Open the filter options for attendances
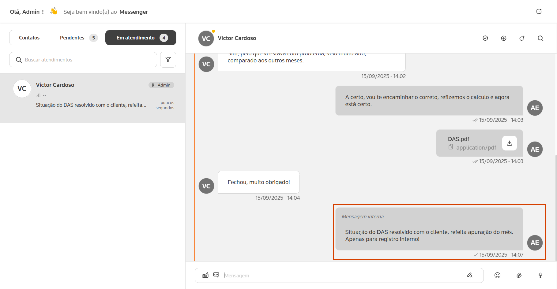This screenshot has width=557, height=289. (x=168, y=60)
